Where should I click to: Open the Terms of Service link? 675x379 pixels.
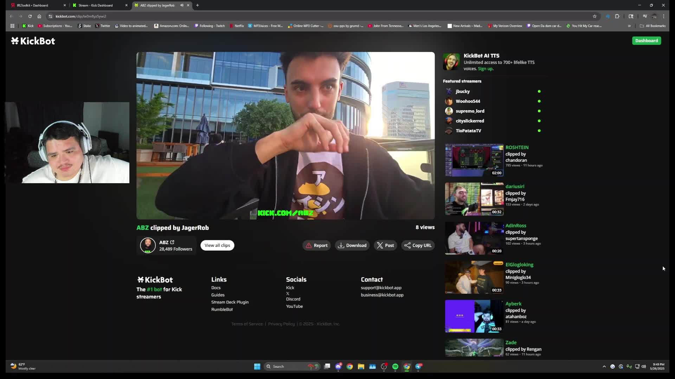click(247, 324)
